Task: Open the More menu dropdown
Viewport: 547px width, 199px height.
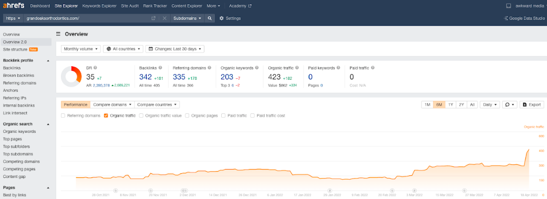Action: tap(213, 6)
